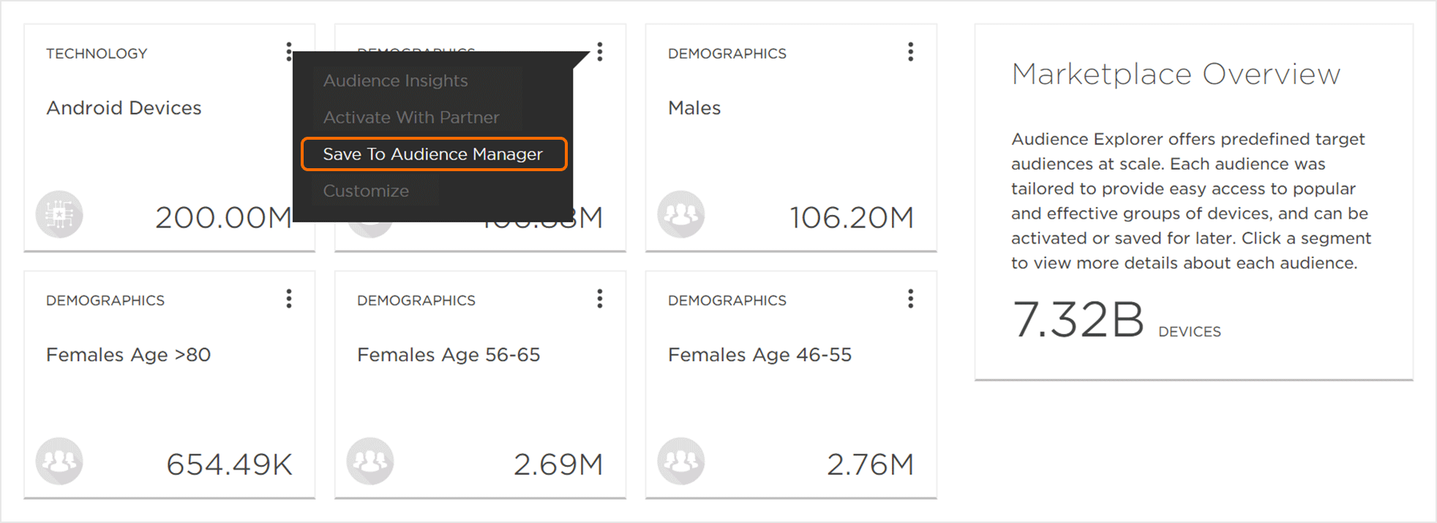Click DEMOGRAPHICS label on the Males card
The width and height of the screenshot is (1437, 523).
(727, 53)
